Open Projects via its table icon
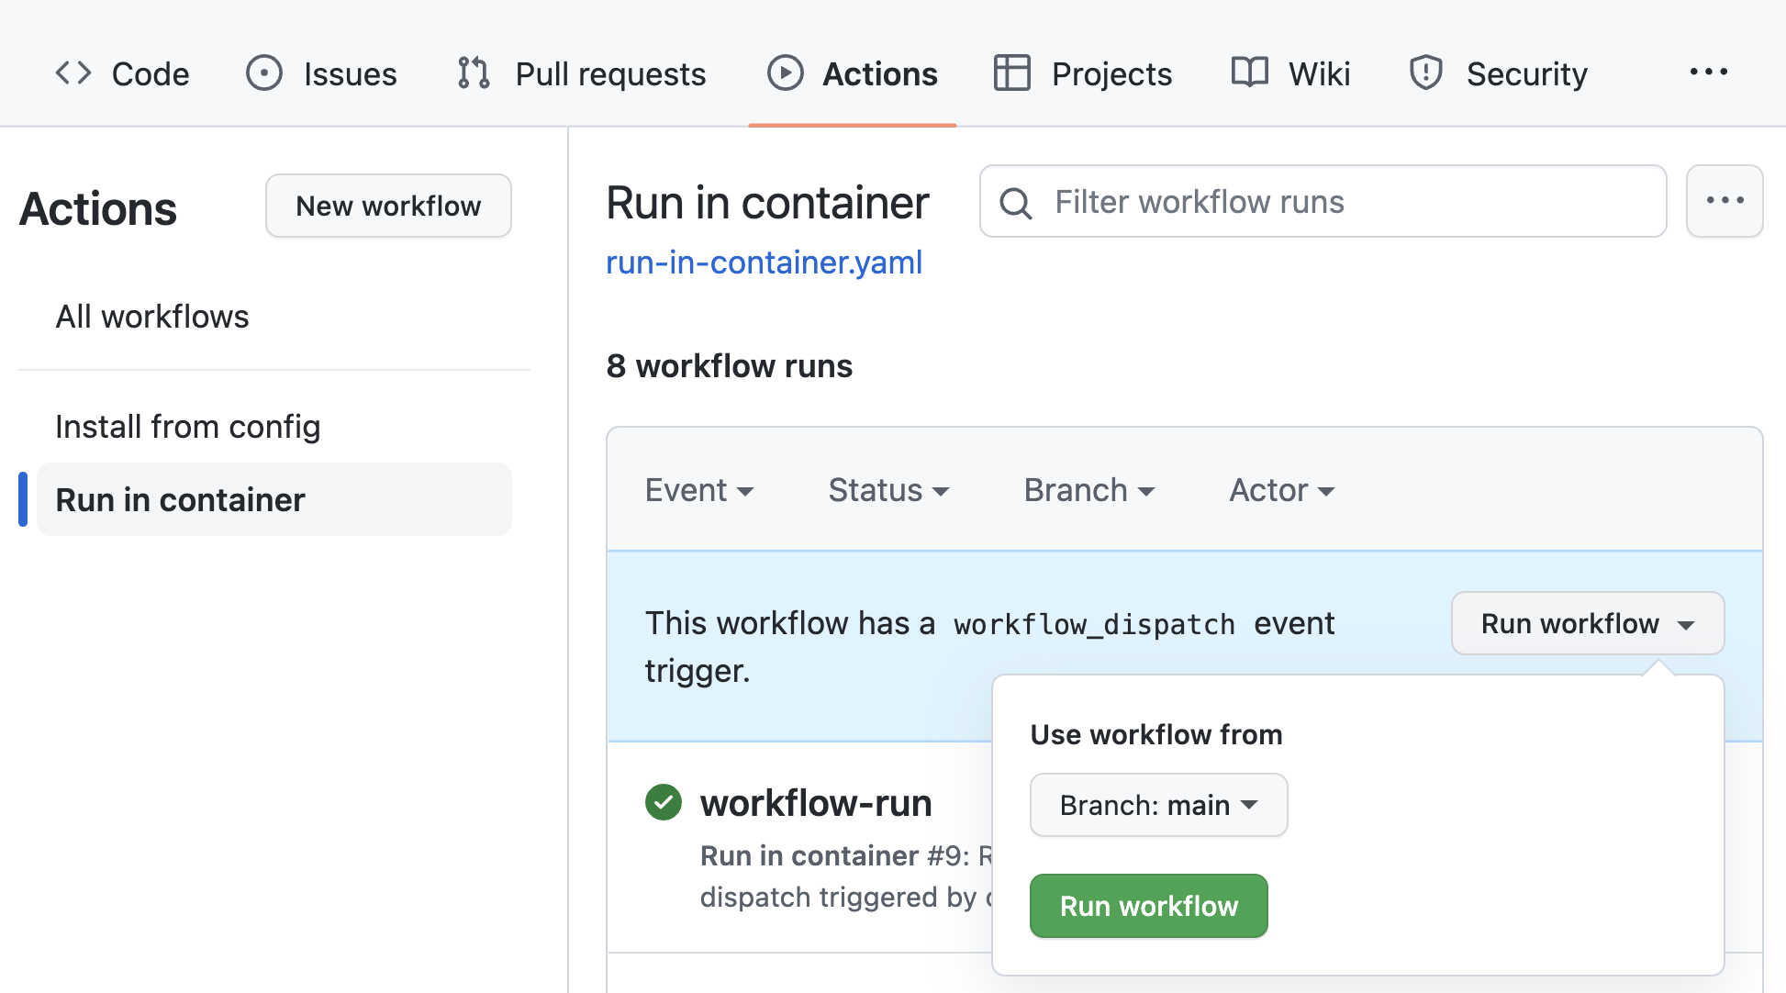 point(1012,72)
